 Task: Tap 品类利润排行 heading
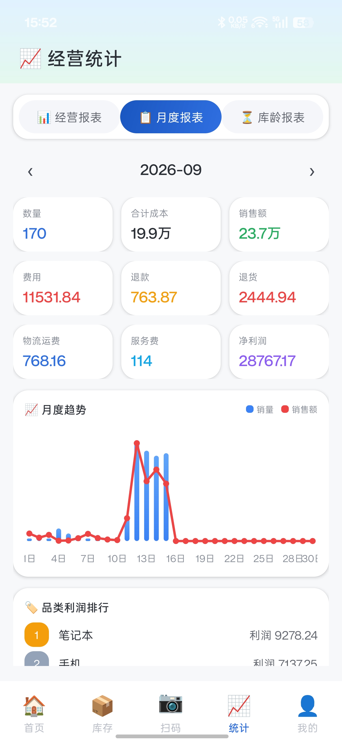point(75,607)
